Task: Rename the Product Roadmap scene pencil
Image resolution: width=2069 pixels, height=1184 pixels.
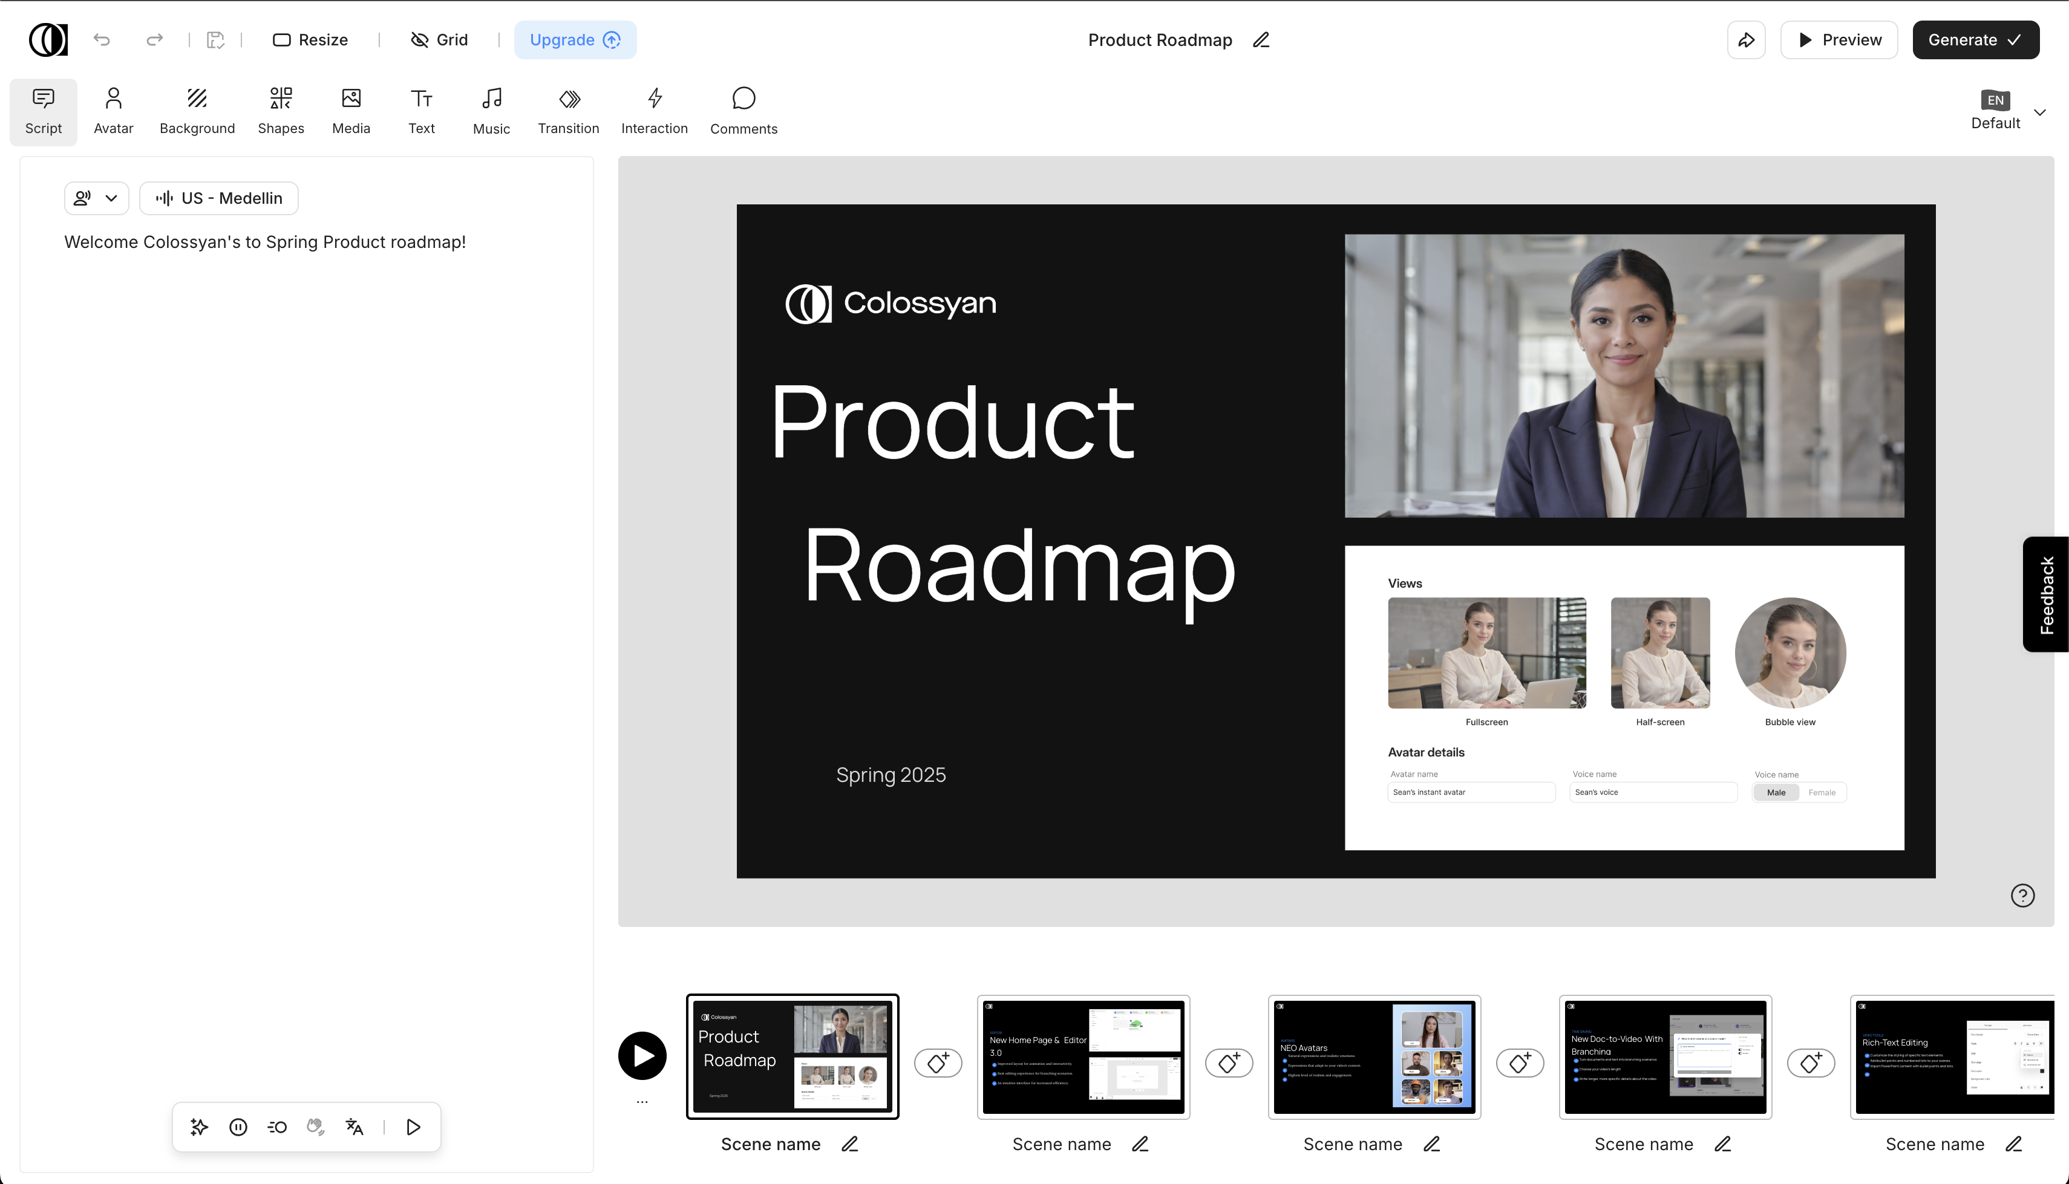Action: coord(850,1143)
